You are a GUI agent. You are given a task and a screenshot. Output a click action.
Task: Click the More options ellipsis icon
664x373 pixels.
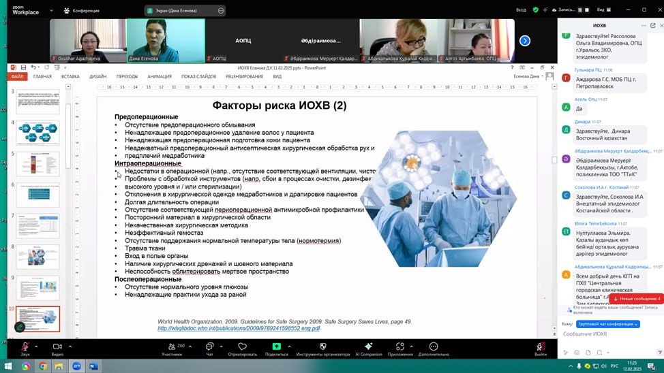tap(434, 346)
